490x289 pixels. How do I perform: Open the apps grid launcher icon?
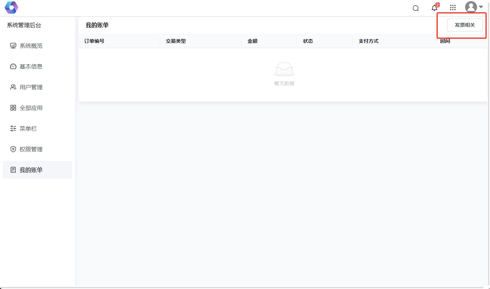pyautogui.click(x=453, y=8)
